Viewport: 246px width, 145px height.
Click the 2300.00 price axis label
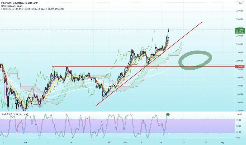point(240,36)
